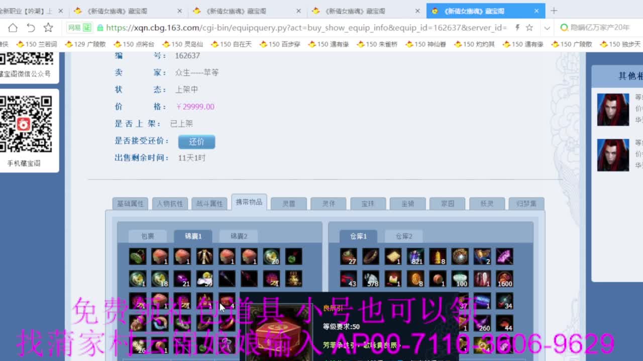Switch to the 锦囊2 inventory tab
The image size is (643, 361).
coord(239,236)
